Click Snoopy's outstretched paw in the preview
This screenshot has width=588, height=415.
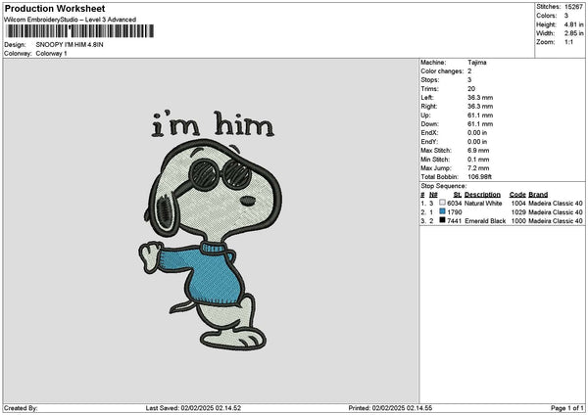pos(146,257)
